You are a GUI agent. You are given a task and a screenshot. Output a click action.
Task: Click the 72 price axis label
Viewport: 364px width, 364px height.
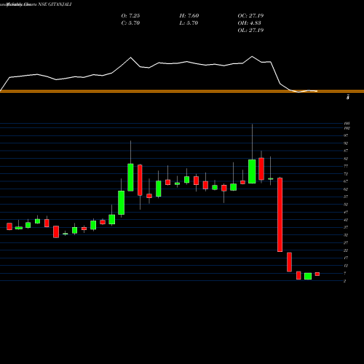click(x=346, y=174)
